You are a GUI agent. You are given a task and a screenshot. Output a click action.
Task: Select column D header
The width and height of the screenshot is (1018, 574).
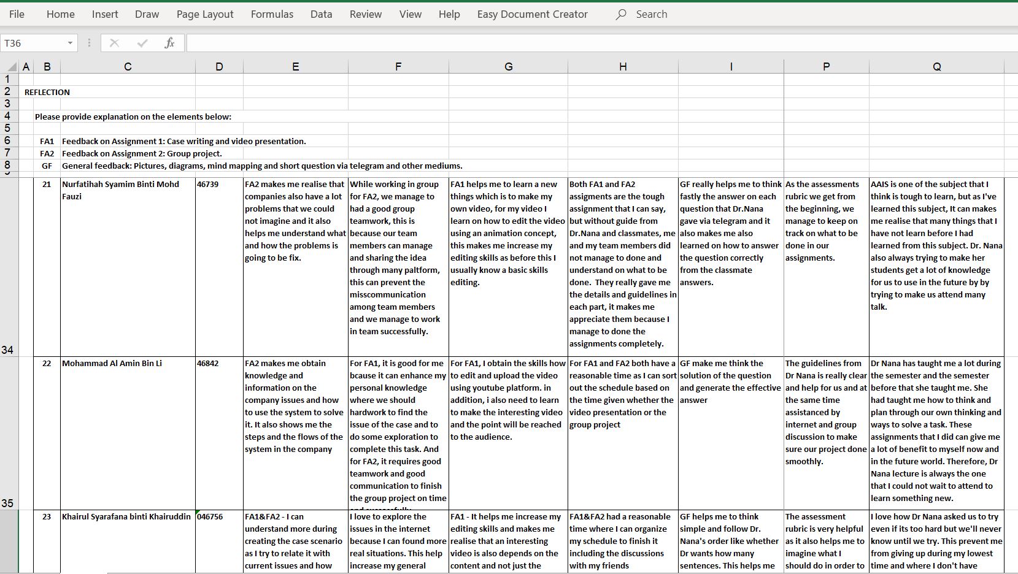point(219,67)
